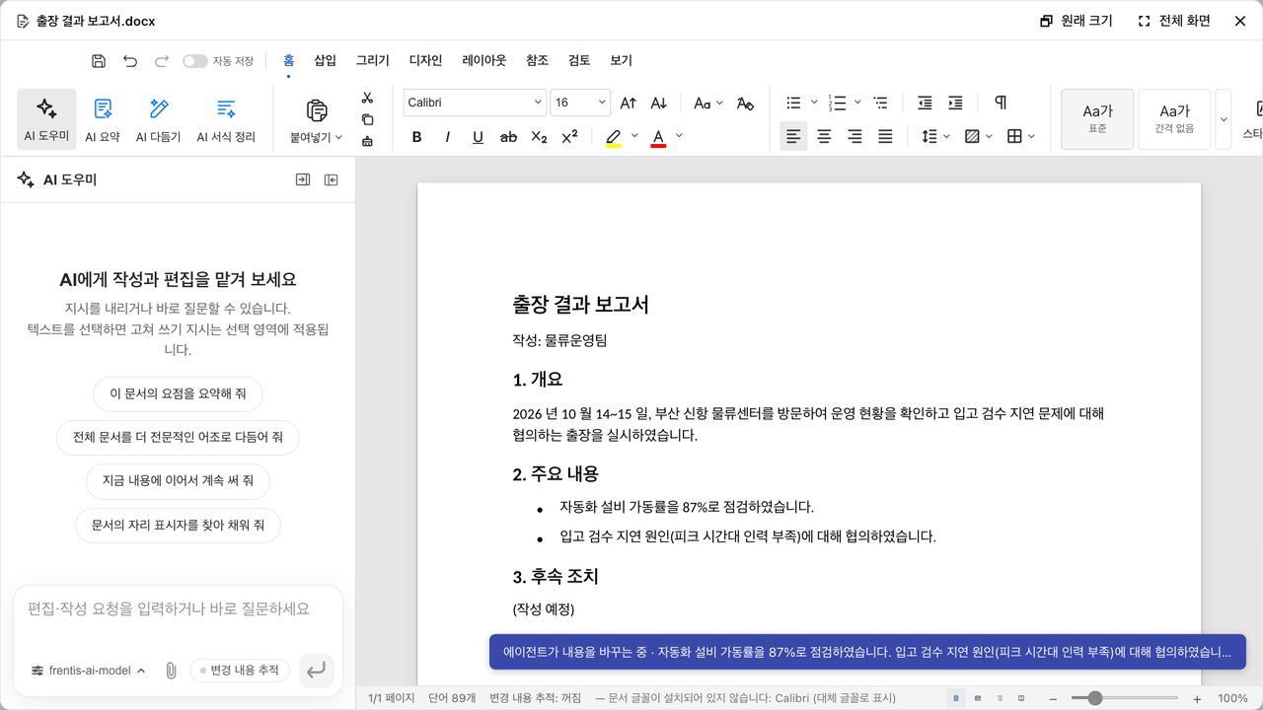Launch the AI 다듬기 tool

159,119
